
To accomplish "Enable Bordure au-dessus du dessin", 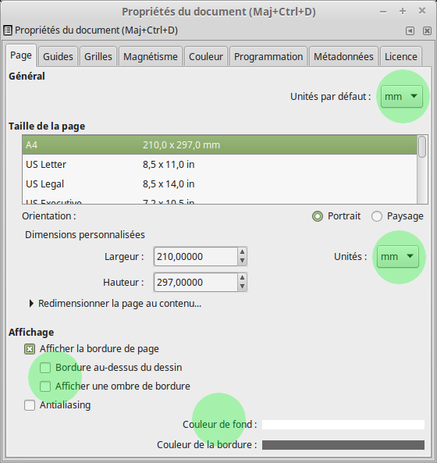I will point(45,368).
